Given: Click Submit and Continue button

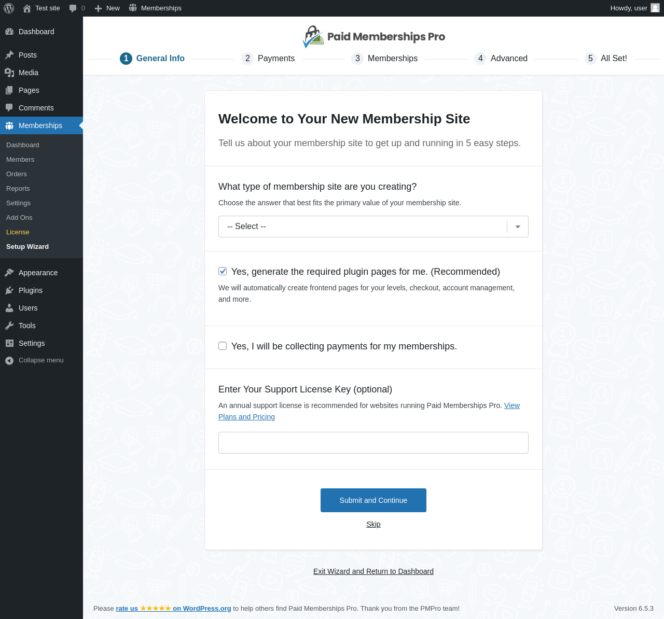Looking at the screenshot, I should [x=374, y=500].
